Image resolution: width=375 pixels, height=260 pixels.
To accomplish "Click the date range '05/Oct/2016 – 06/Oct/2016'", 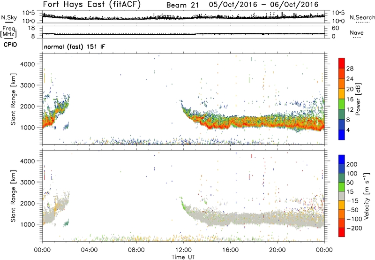I will point(263,5).
